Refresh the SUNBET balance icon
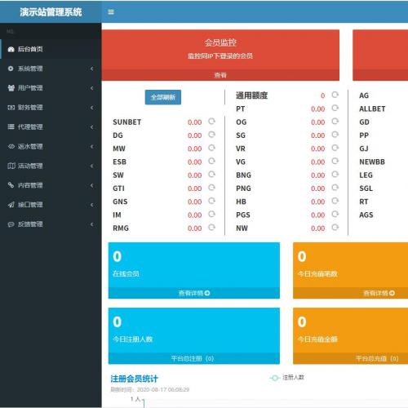The height and width of the screenshot is (408, 408). pos(211,122)
